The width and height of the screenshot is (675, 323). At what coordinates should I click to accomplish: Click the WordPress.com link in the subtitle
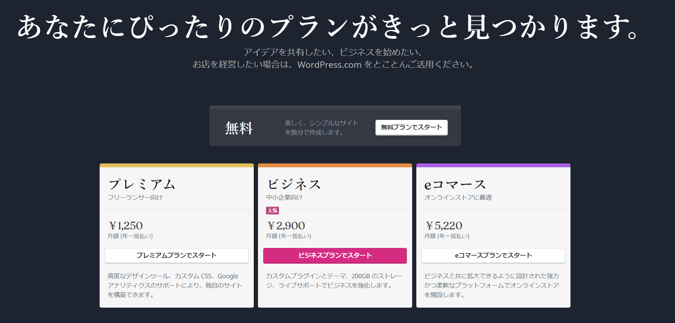[x=329, y=65]
